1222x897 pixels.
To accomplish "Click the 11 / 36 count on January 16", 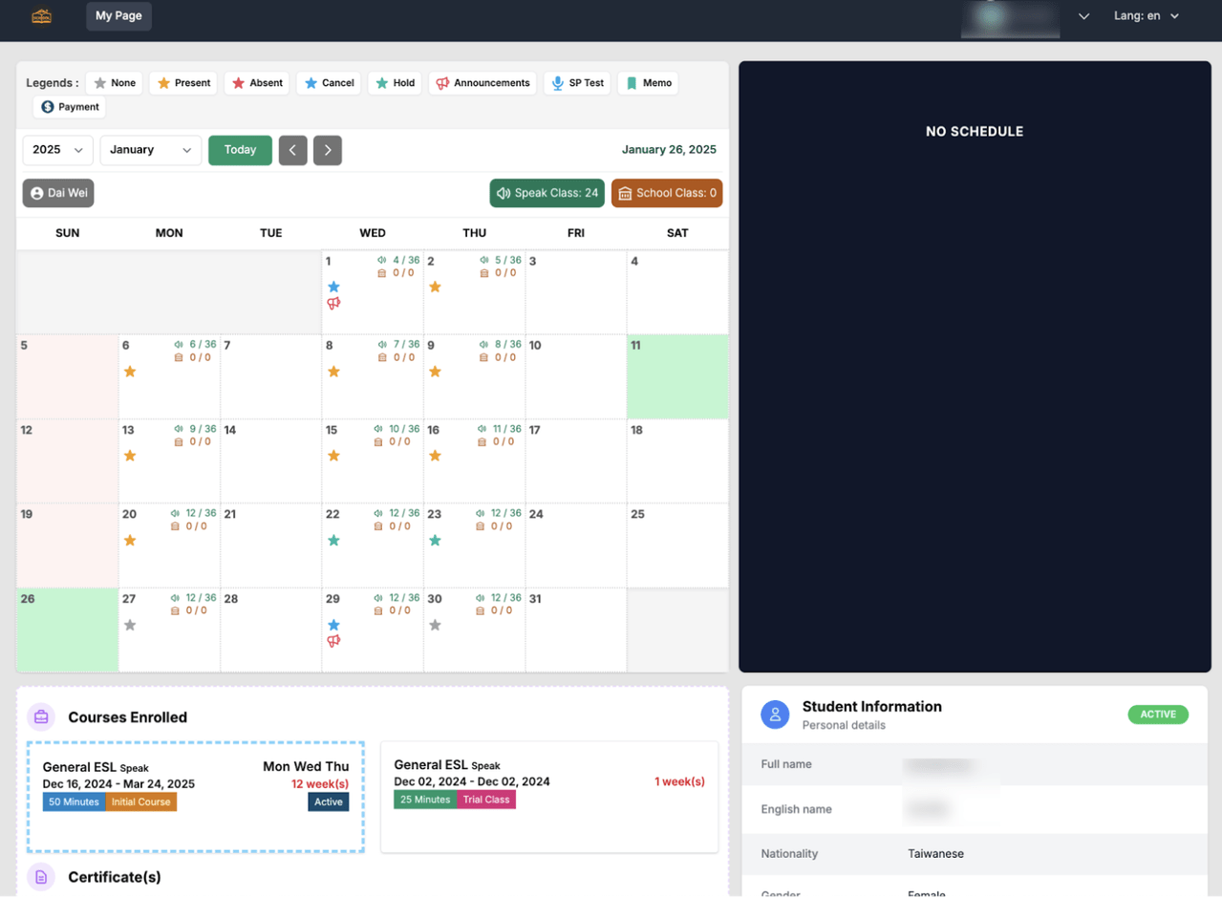I will pyautogui.click(x=507, y=429).
